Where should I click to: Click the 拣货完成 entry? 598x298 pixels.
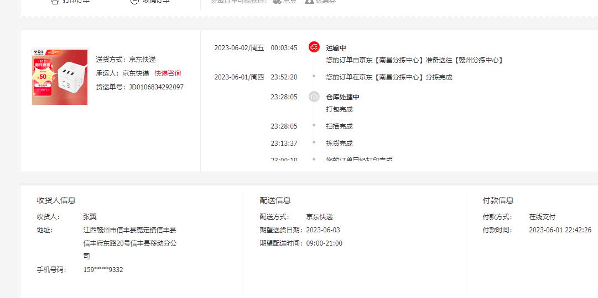[340, 143]
